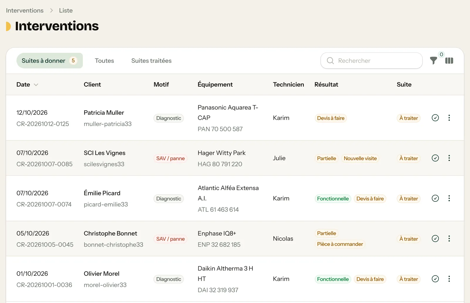470x303 pixels.
Task: Click the search magnifier icon
Action: pos(330,61)
